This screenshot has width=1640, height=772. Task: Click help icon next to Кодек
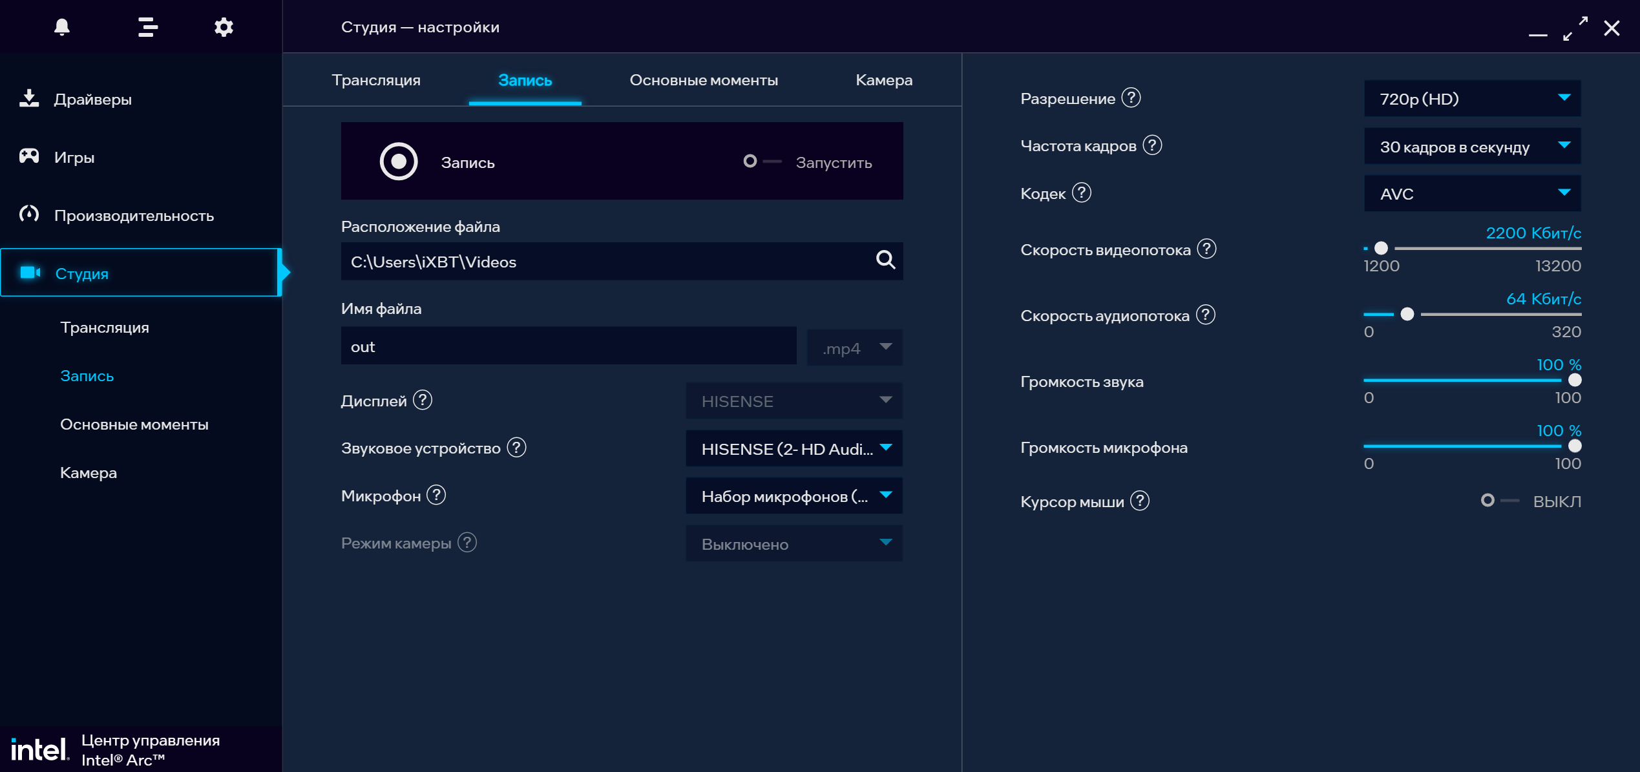pyautogui.click(x=1082, y=193)
